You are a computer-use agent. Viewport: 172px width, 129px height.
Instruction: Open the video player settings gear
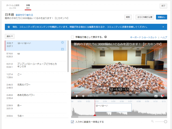point(162,96)
